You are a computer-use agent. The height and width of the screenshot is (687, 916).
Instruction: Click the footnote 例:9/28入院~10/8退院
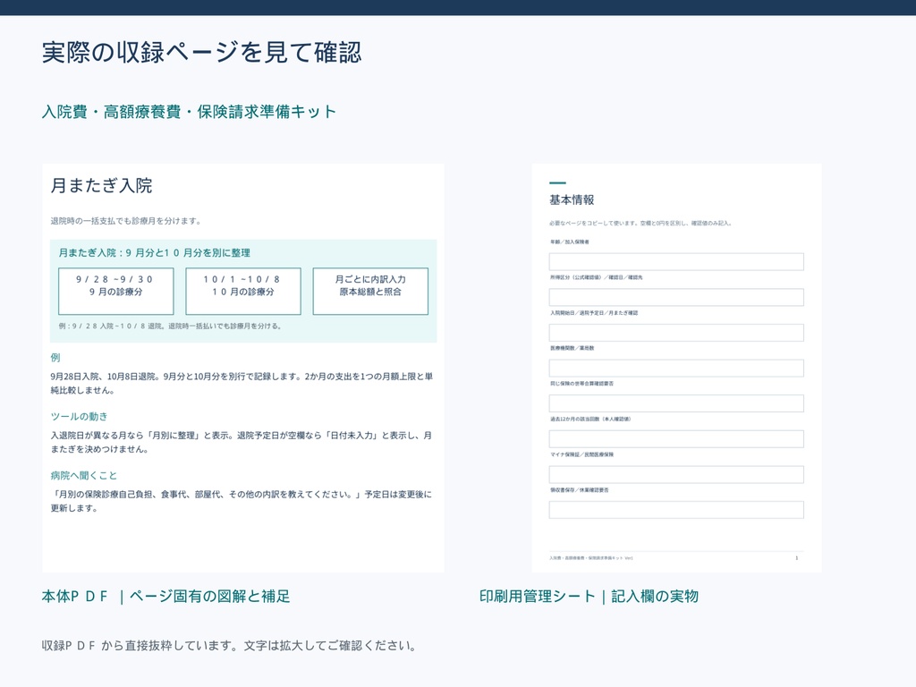point(171,326)
